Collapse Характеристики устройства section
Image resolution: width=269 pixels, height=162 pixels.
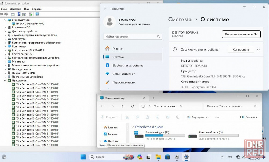point(259,49)
